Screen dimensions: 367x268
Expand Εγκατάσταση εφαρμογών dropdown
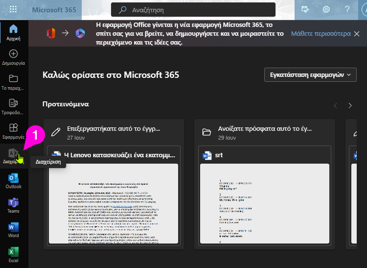click(x=310, y=75)
